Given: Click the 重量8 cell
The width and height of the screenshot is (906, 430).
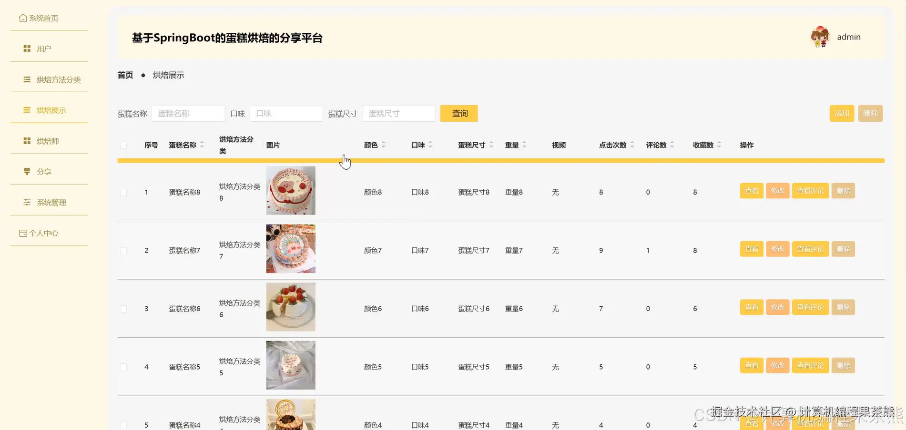Looking at the screenshot, I should 514,192.
